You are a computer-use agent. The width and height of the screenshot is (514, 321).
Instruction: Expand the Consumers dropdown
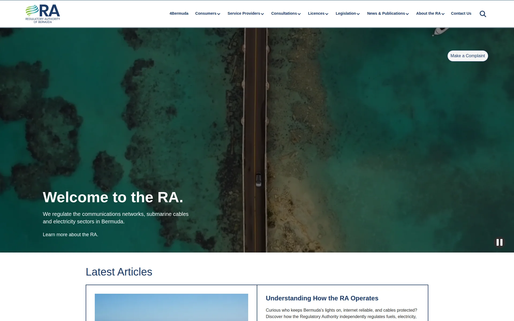coord(207,13)
